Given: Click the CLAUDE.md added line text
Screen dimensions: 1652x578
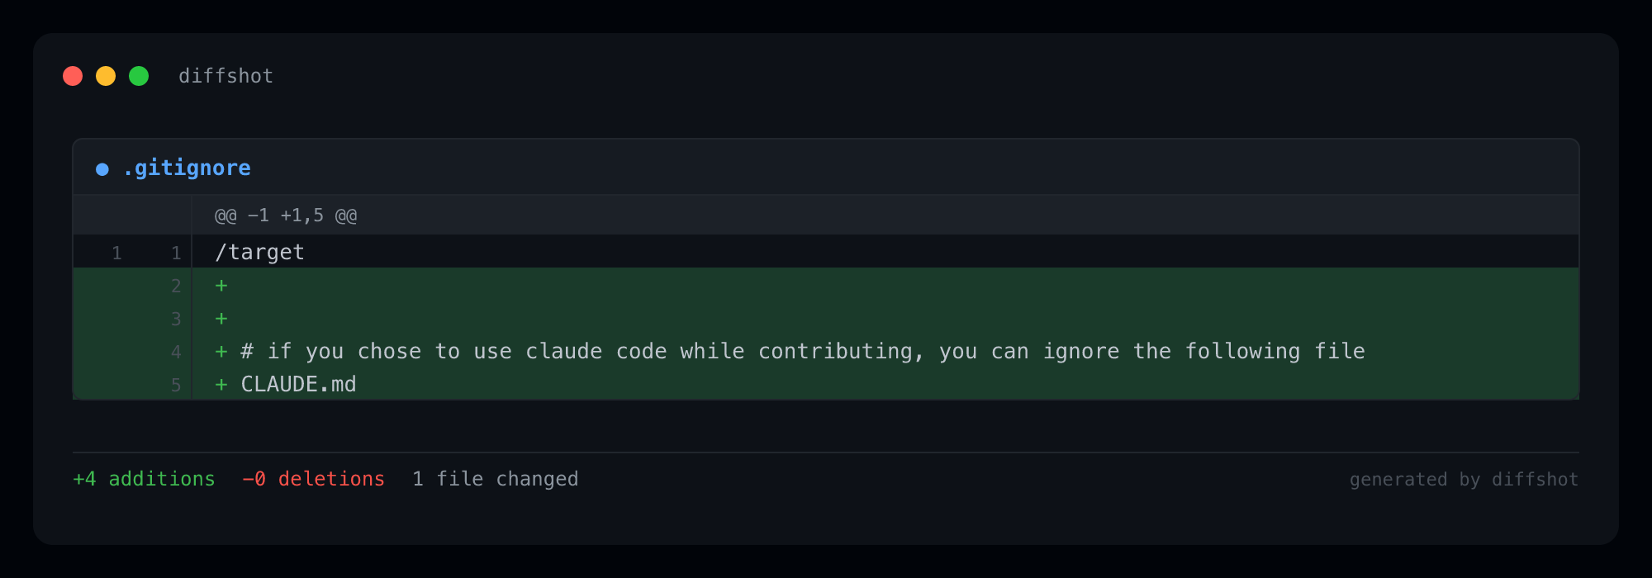Looking at the screenshot, I should [298, 385].
